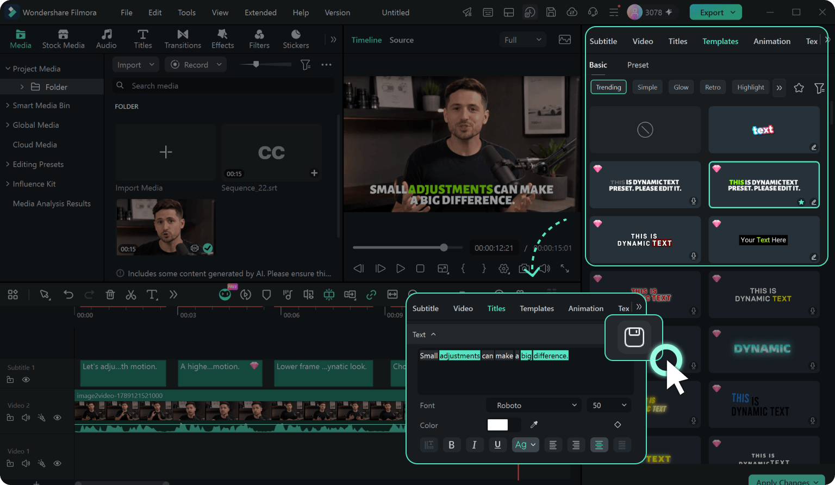Click the cloud upload icon in title bar

[x=572, y=12]
